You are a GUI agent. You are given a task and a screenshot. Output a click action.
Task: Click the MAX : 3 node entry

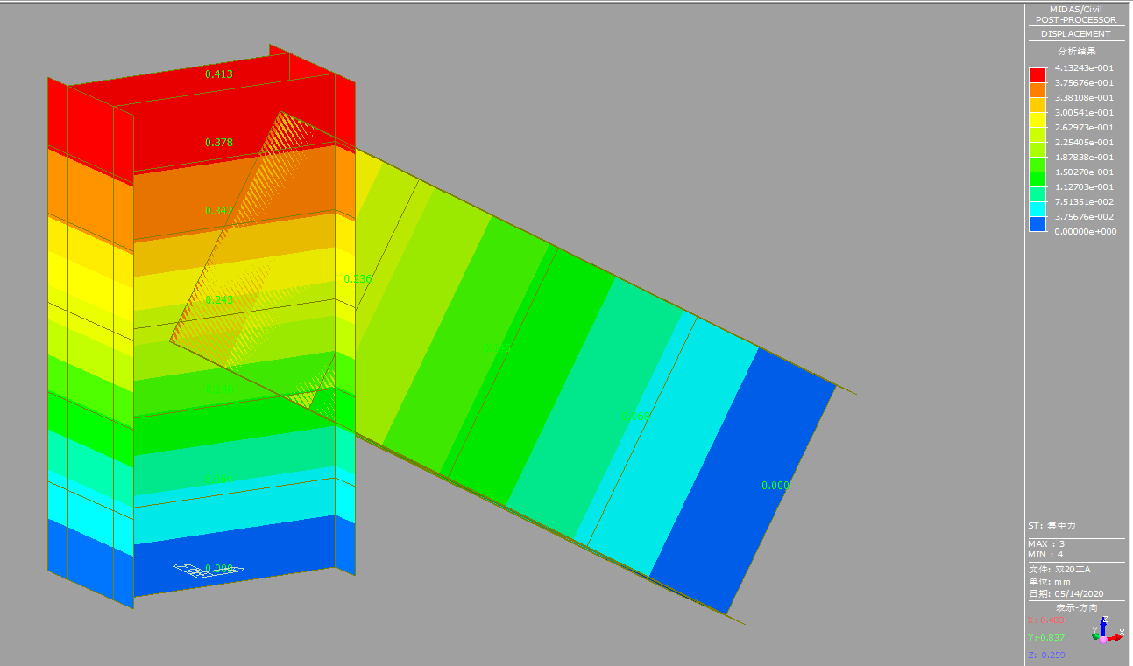tap(1046, 543)
